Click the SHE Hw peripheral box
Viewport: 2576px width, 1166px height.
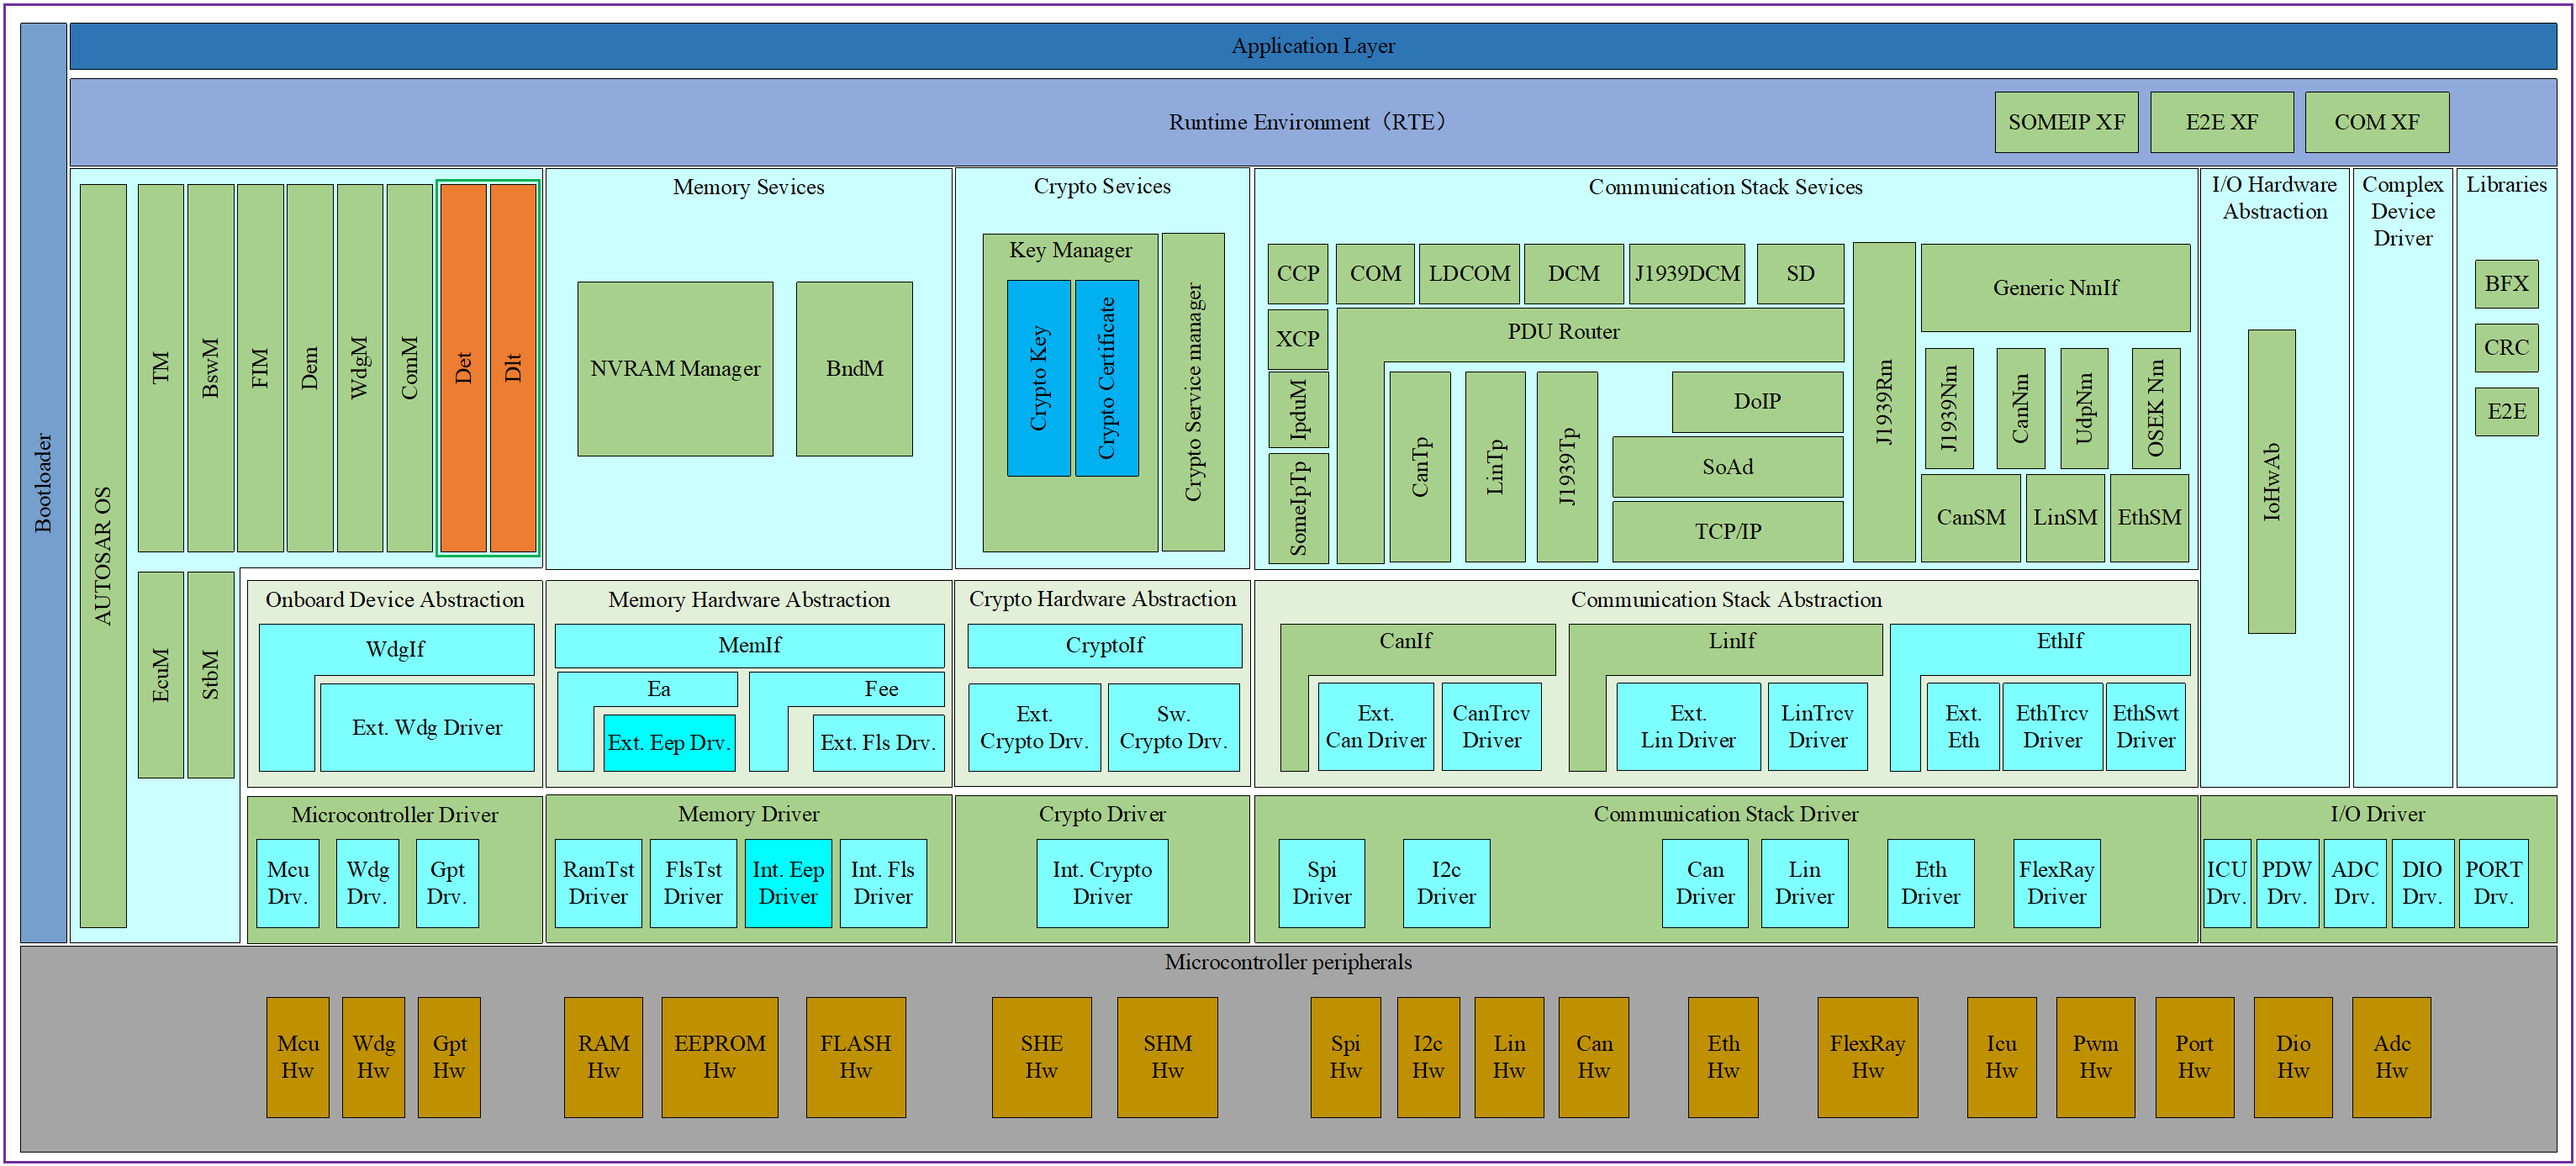[x=1042, y=1057]
